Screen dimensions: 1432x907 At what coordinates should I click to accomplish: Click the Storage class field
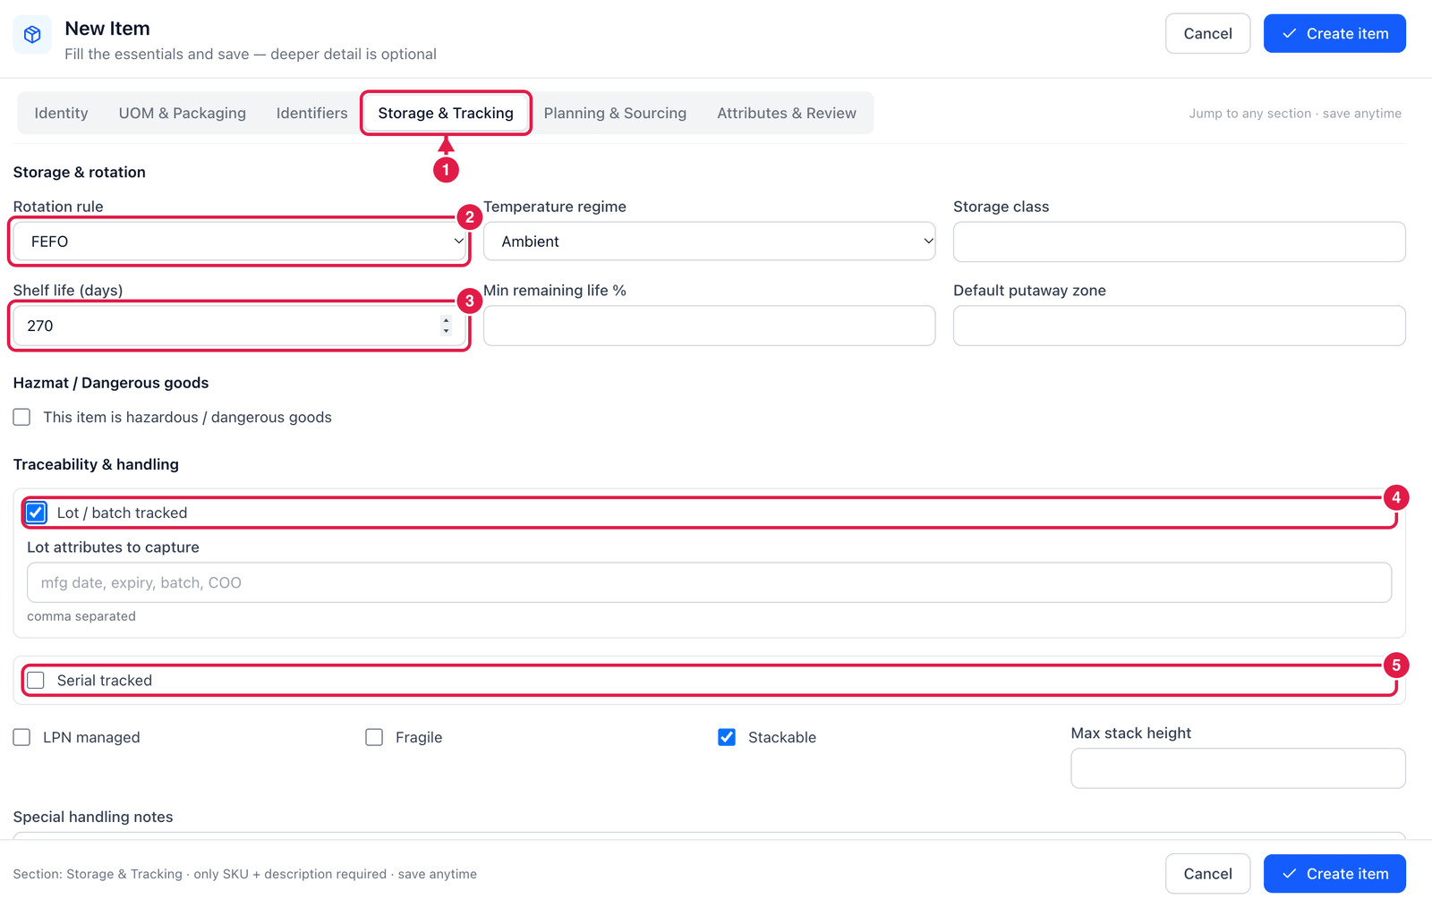coord(1180,242)
